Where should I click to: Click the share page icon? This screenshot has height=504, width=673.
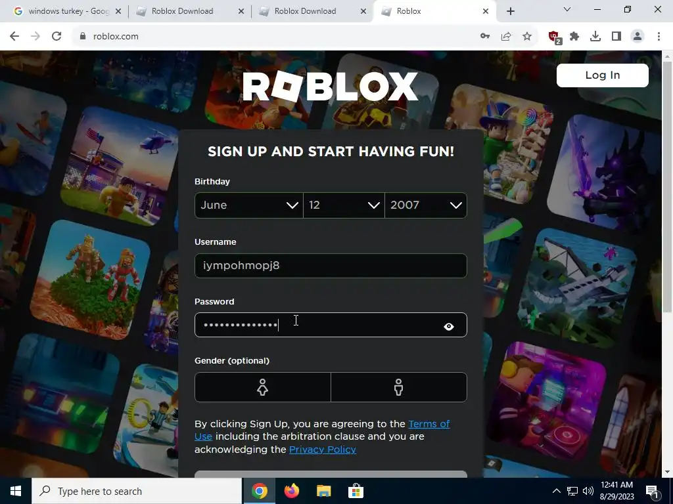point(506,37)
